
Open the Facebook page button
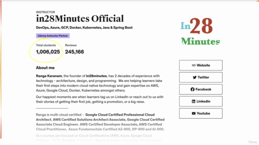201,89
